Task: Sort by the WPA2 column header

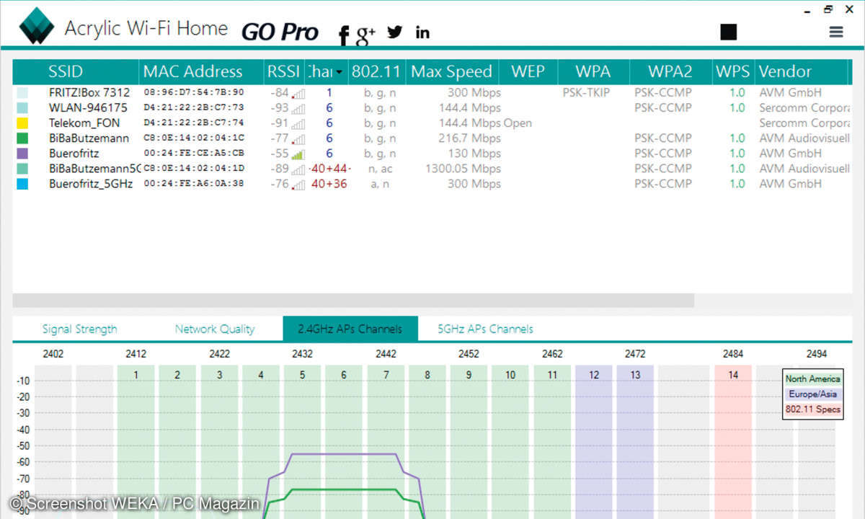Action: [670, 71]
